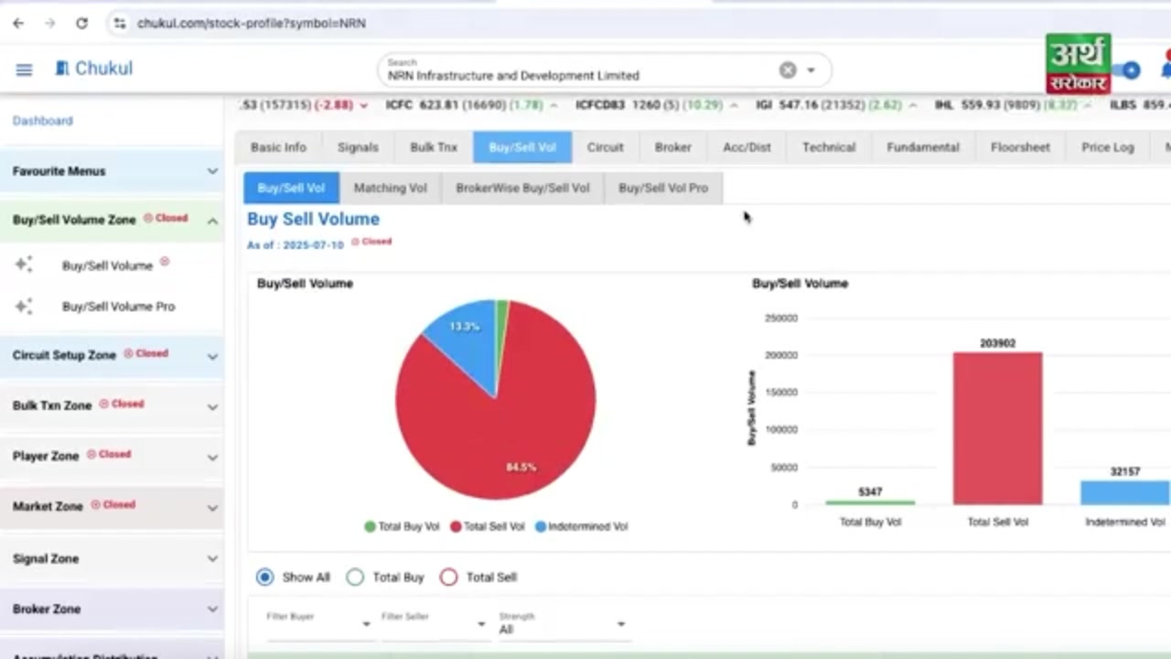The height and width of the screenshot is (659, 1171).
Task: Open the Filter Seller dropdown
Action: pyautogui.click(x=435, y=623)
